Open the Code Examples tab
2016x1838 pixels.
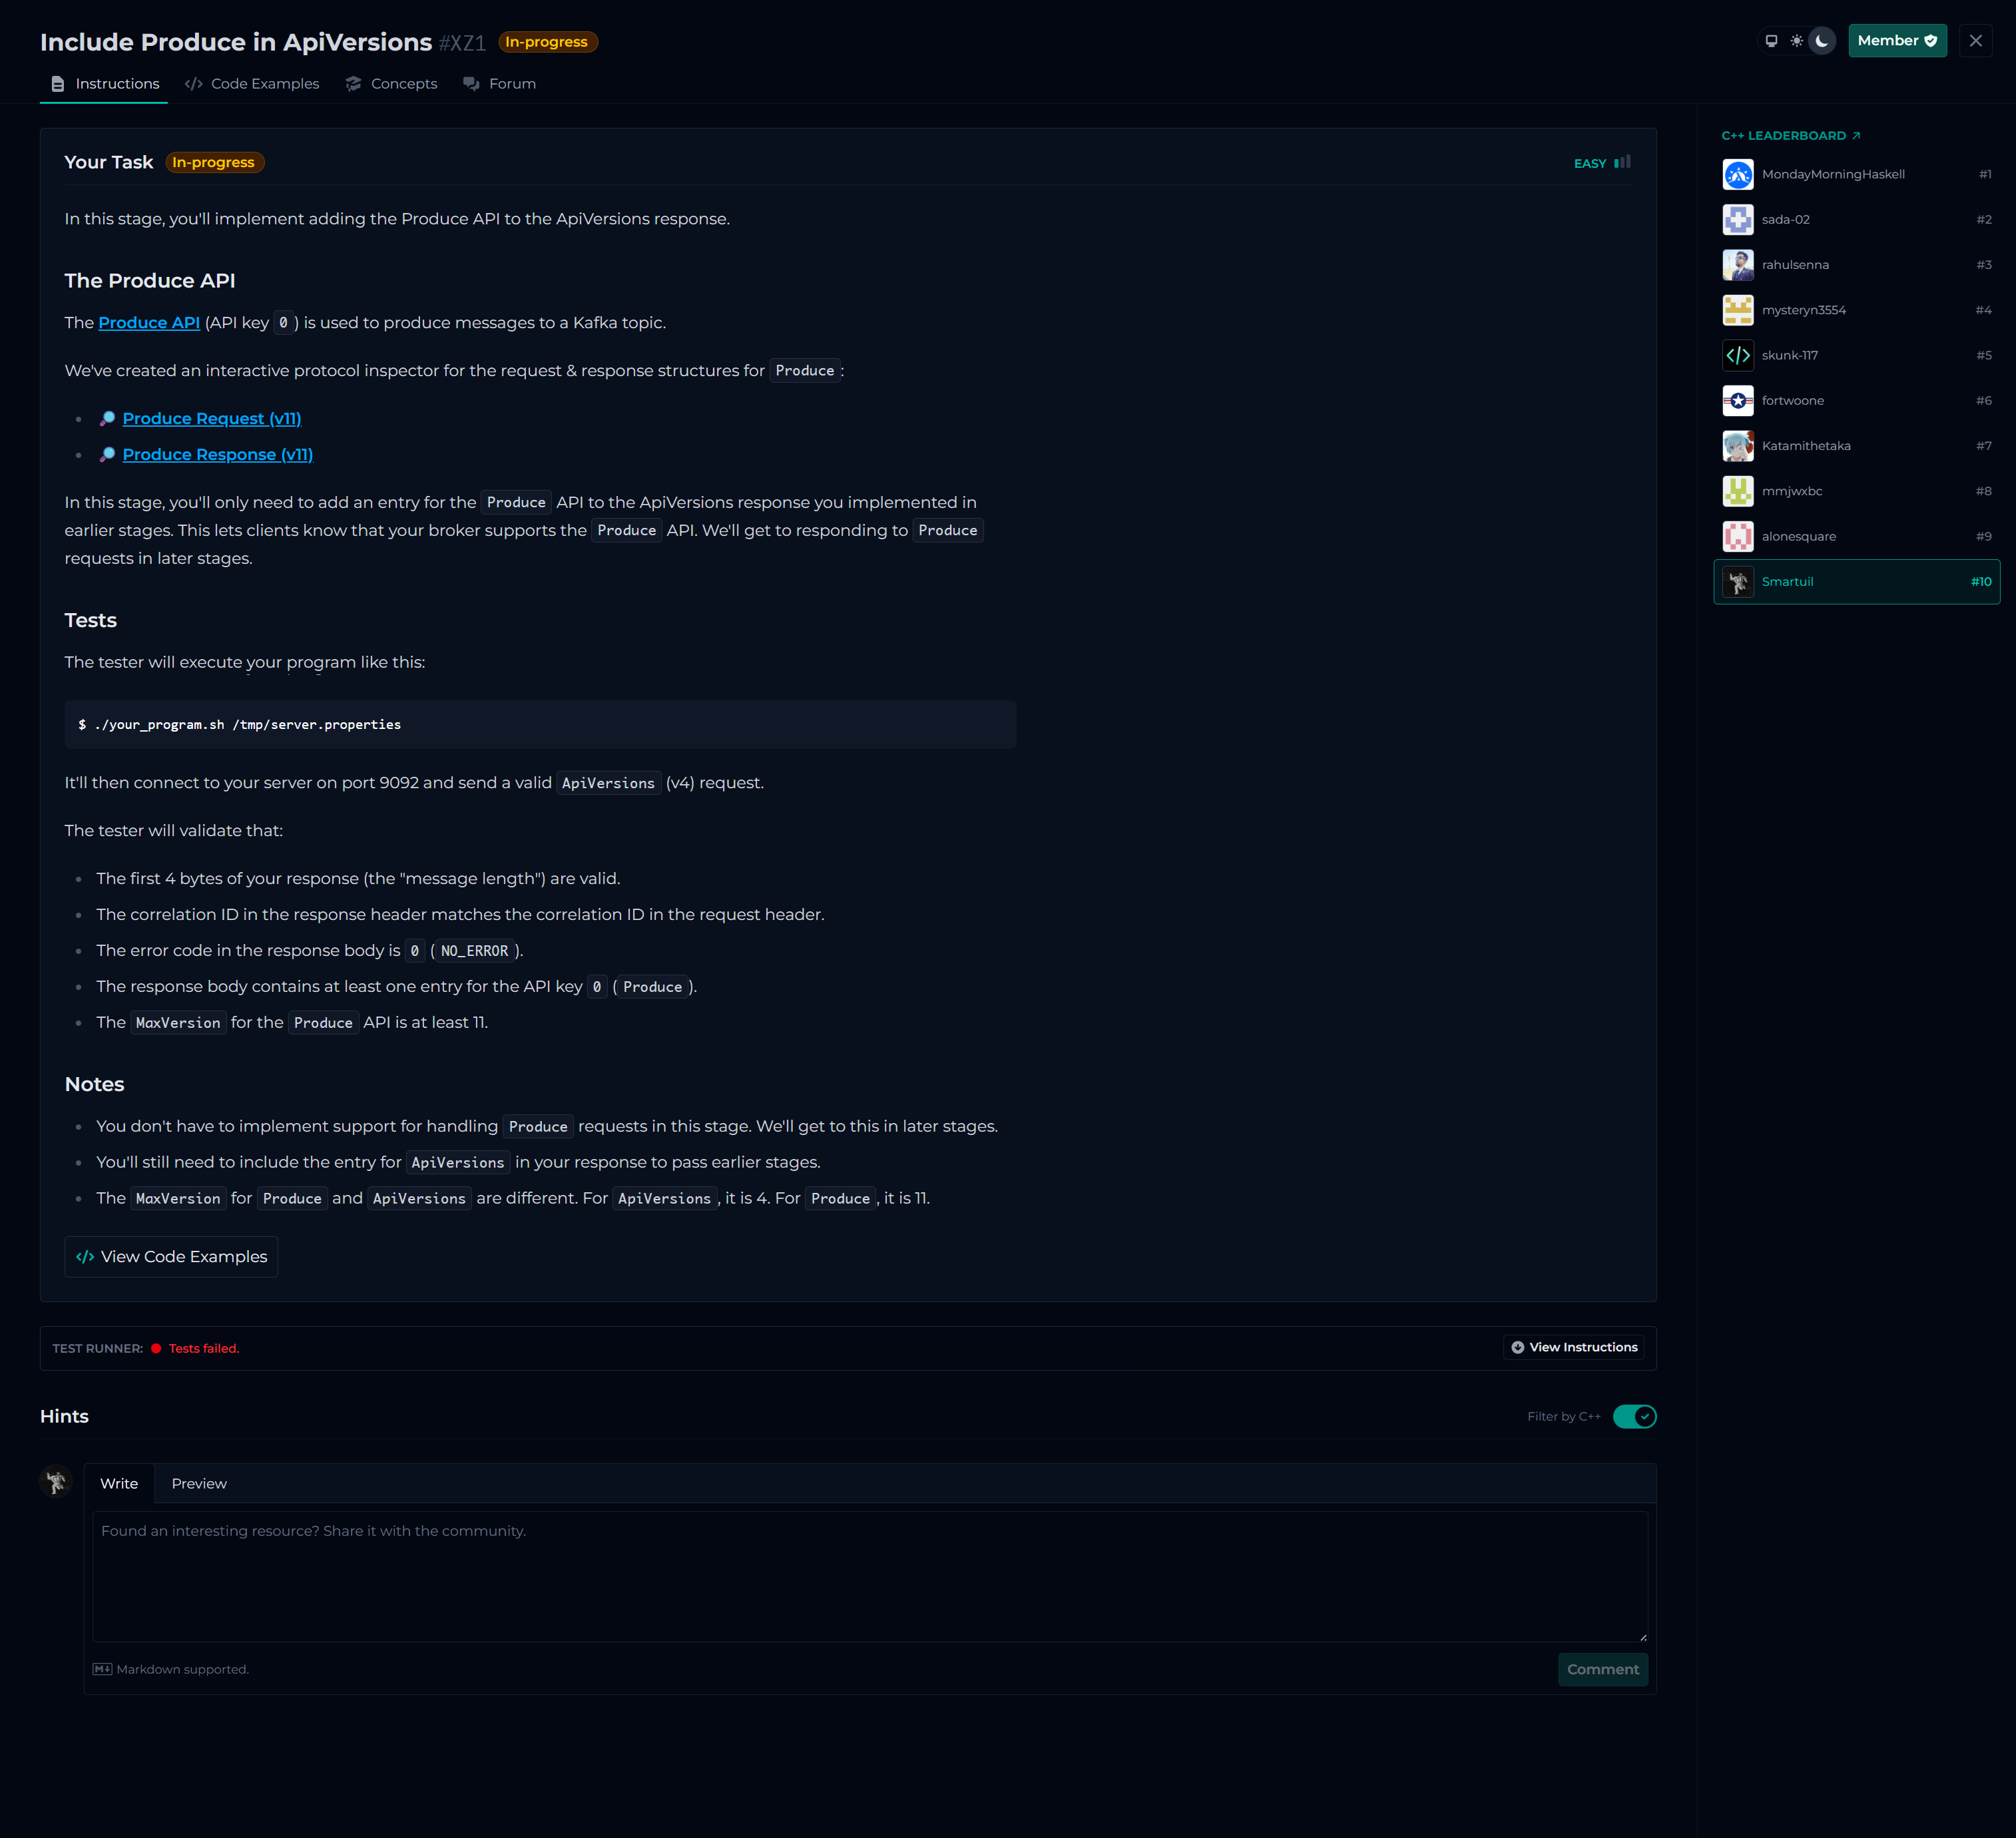point(252,84)
